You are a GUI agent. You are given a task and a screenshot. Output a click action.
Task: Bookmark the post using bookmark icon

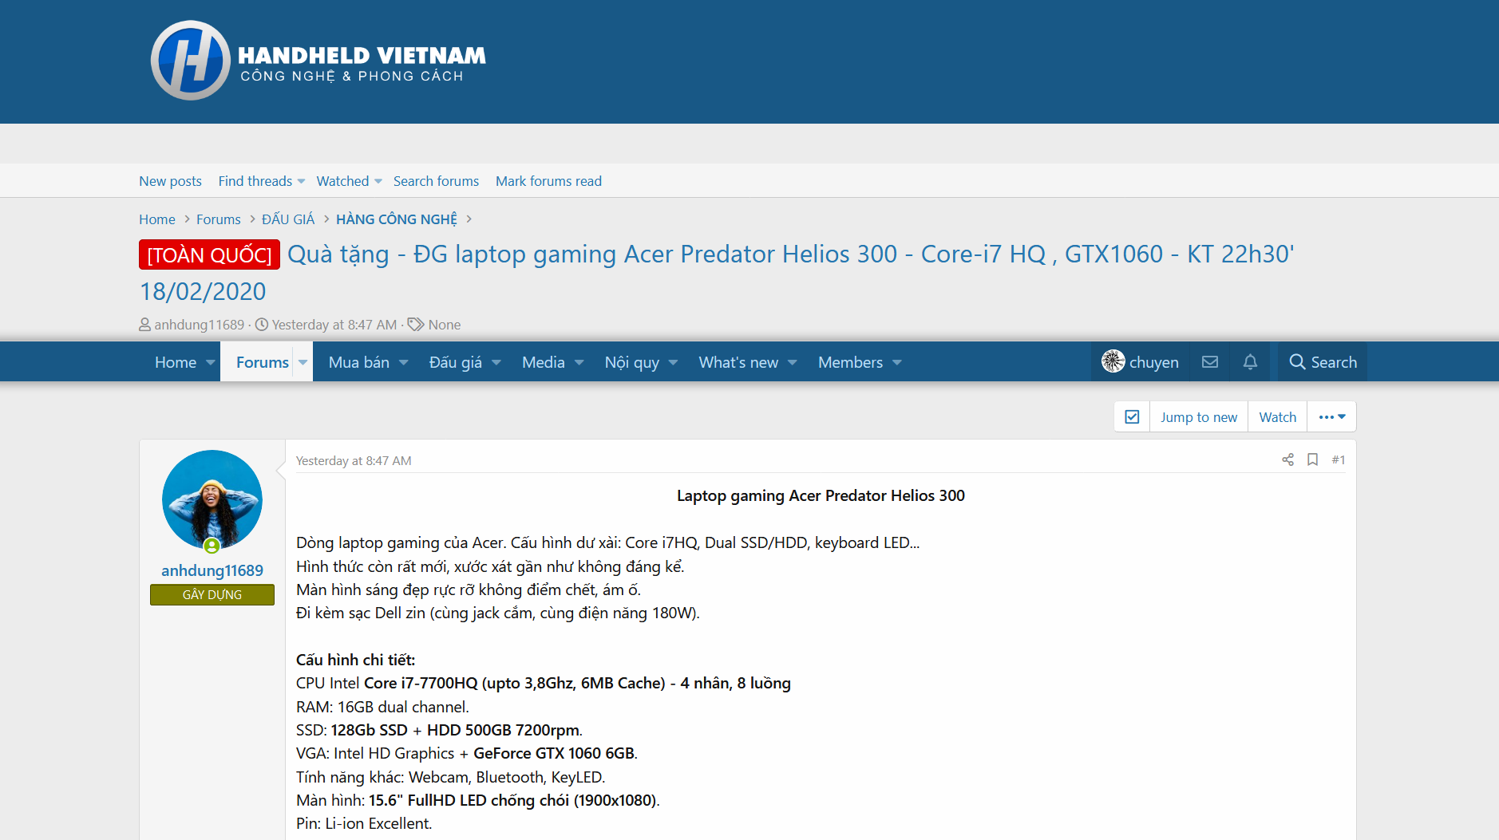pos(1312,459)
